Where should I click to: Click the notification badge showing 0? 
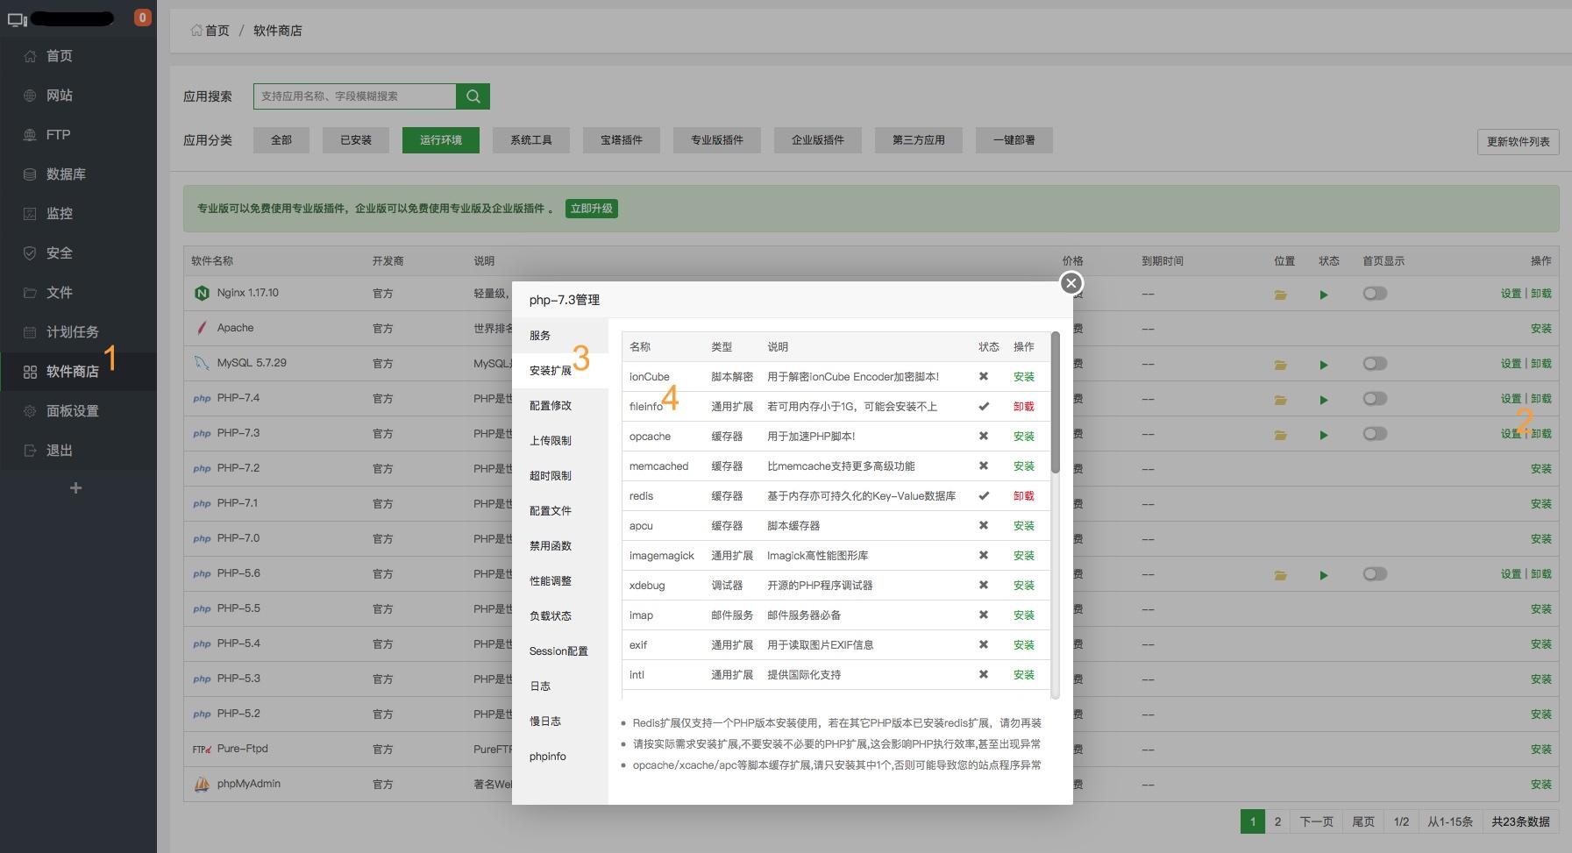(x=142, y=18)
